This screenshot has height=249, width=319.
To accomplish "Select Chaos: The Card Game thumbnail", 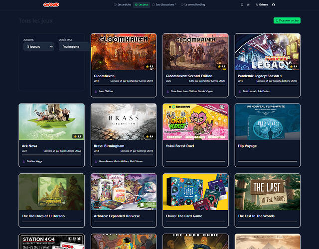I will click(195, 192).
